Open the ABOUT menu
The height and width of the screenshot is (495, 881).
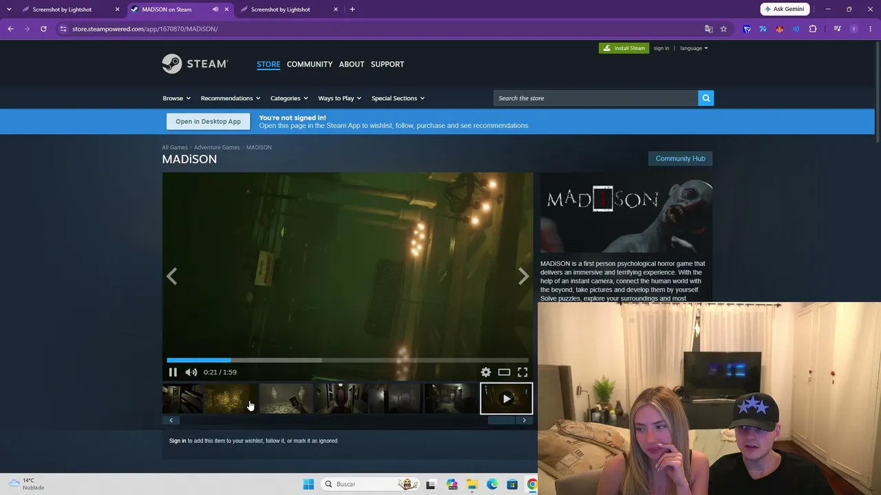352,64
